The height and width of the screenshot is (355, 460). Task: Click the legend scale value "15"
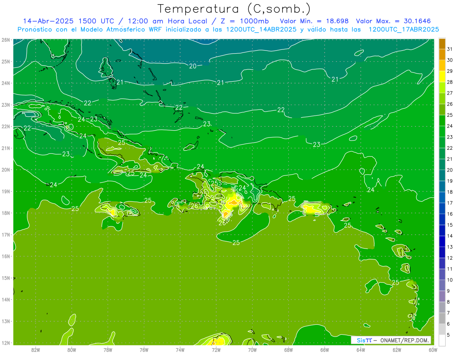click(x=450, y=225)
